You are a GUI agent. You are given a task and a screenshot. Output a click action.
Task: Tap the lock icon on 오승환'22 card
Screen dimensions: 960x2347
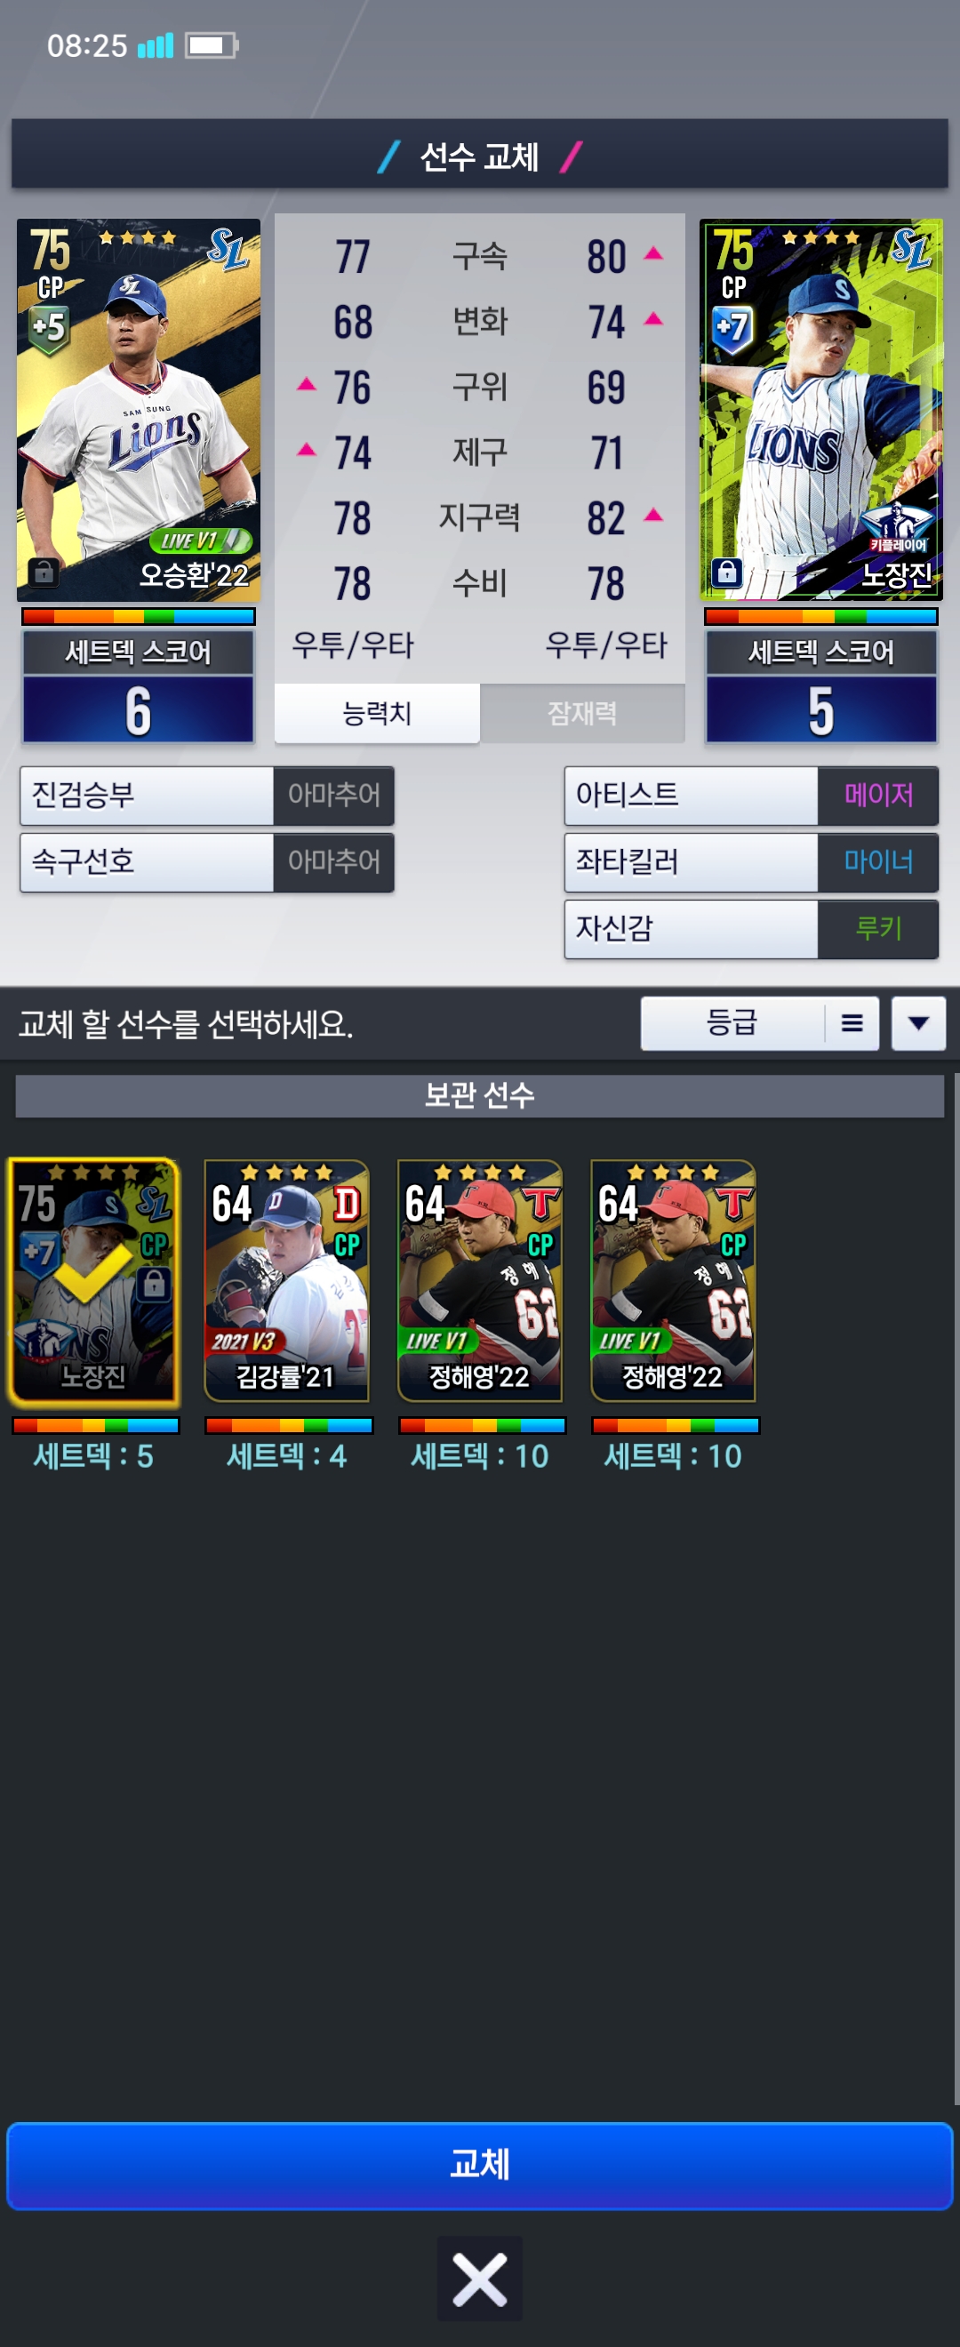point(43,573)
